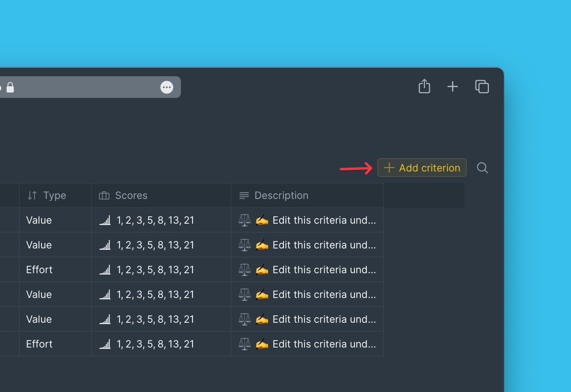The image size is (571, 392).
Task: Click the Scores column header
Action: pos(161,195)
